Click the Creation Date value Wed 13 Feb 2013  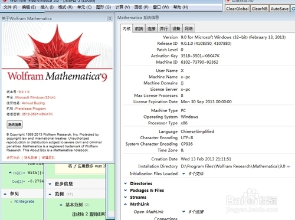(x=206, y=159)
